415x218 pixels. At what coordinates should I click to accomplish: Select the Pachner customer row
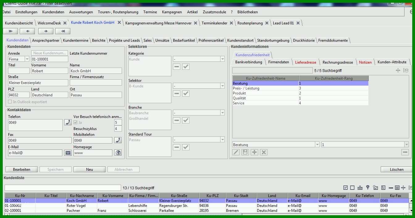click(206, 211)
